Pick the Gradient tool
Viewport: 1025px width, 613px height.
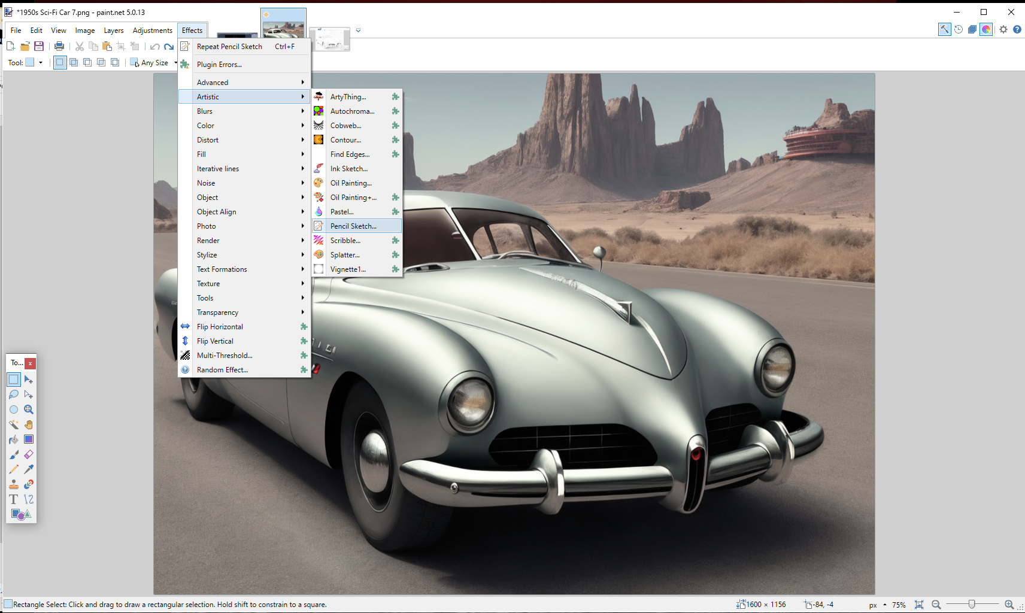pyautogui.click(x=28, y=439)
